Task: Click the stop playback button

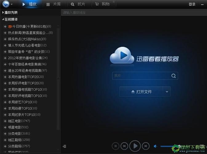Action: point(116,146)
